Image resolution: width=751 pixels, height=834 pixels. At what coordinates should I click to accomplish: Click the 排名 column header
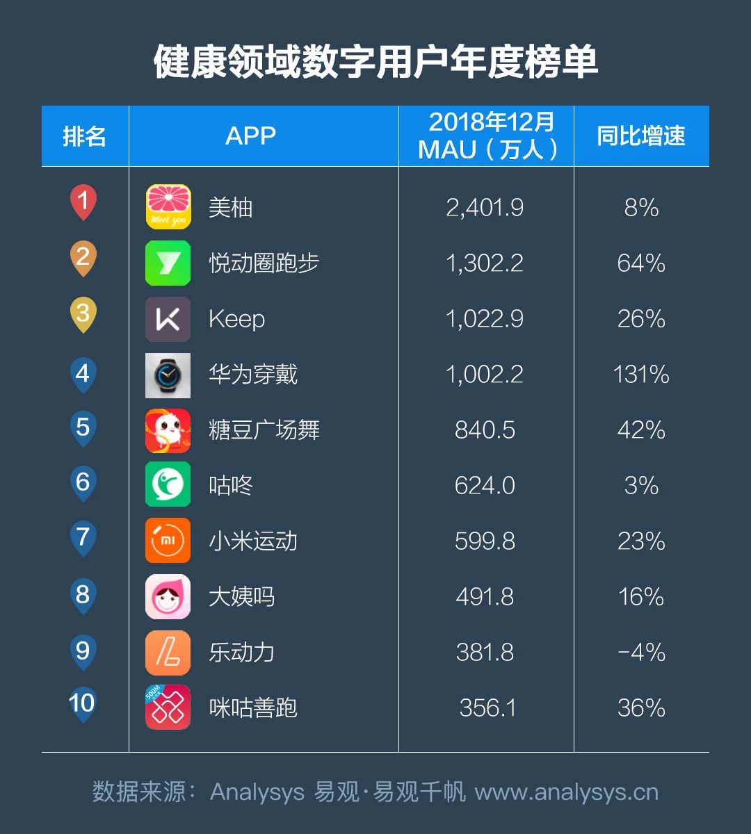pos(85,136)
